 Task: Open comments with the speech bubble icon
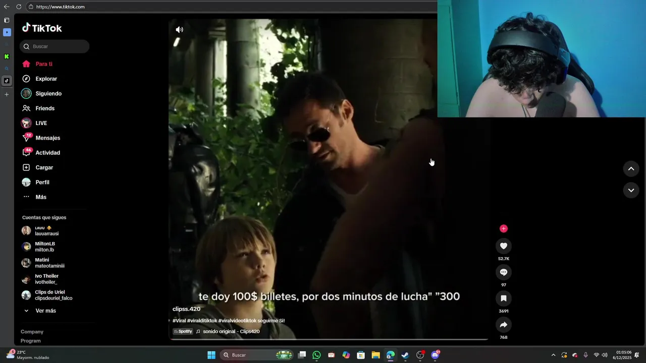tap(503, 272)
